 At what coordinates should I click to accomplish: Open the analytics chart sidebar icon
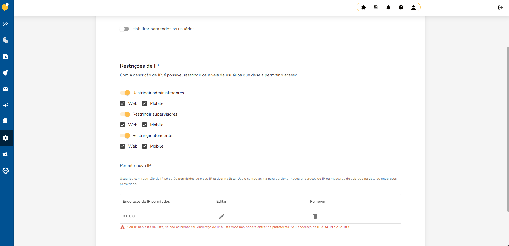6,24
